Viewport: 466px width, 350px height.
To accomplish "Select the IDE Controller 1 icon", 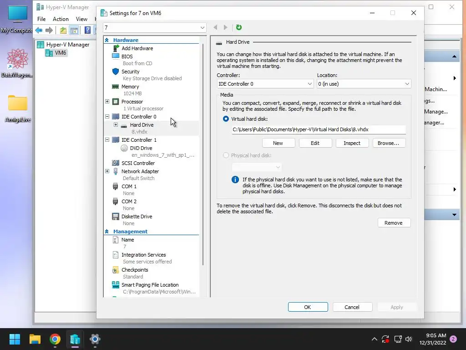I will [x=116, y=140].
